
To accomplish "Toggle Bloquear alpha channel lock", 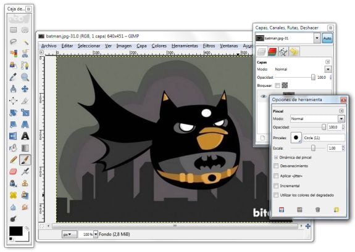I will 285,85.
